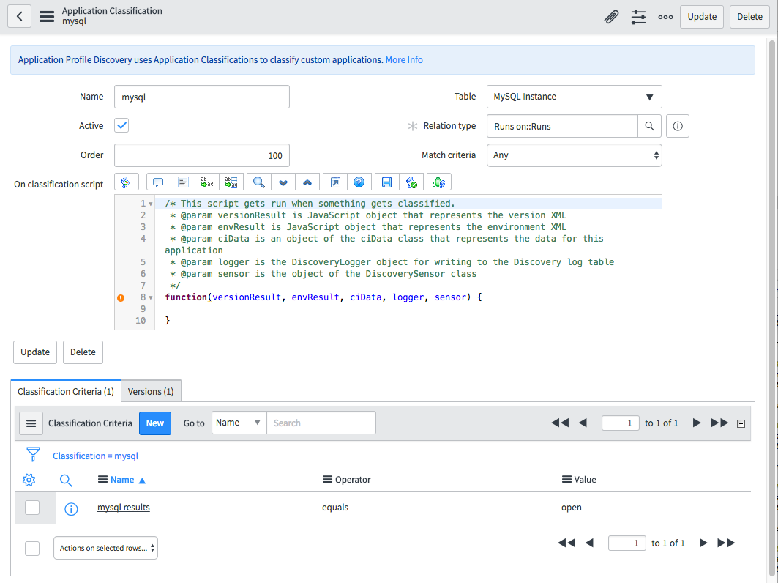
Task: Open the mysql results record link
Action: coord(124,507)
